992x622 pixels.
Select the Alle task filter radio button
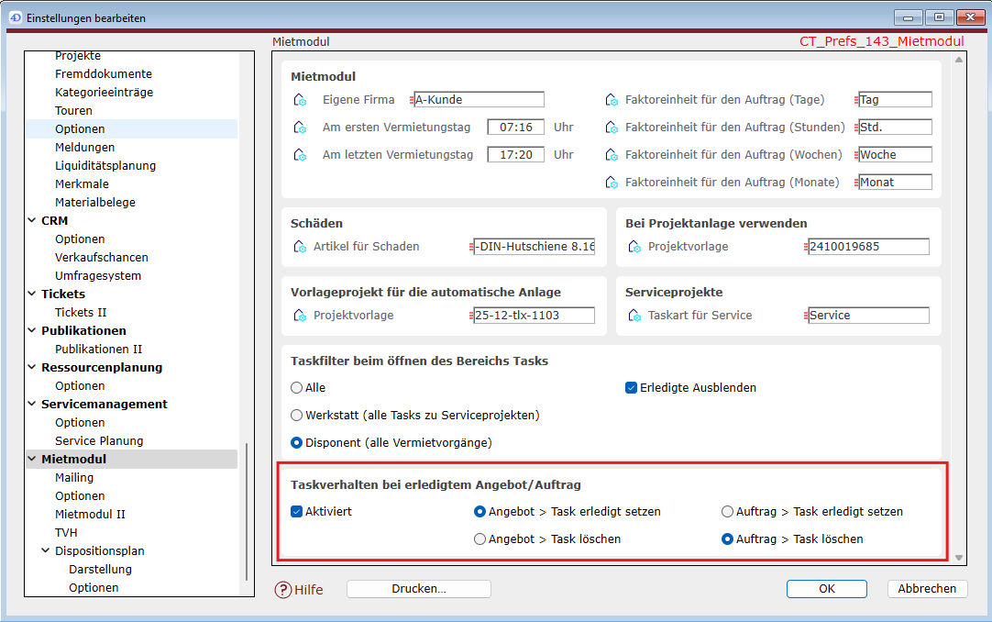296,388
